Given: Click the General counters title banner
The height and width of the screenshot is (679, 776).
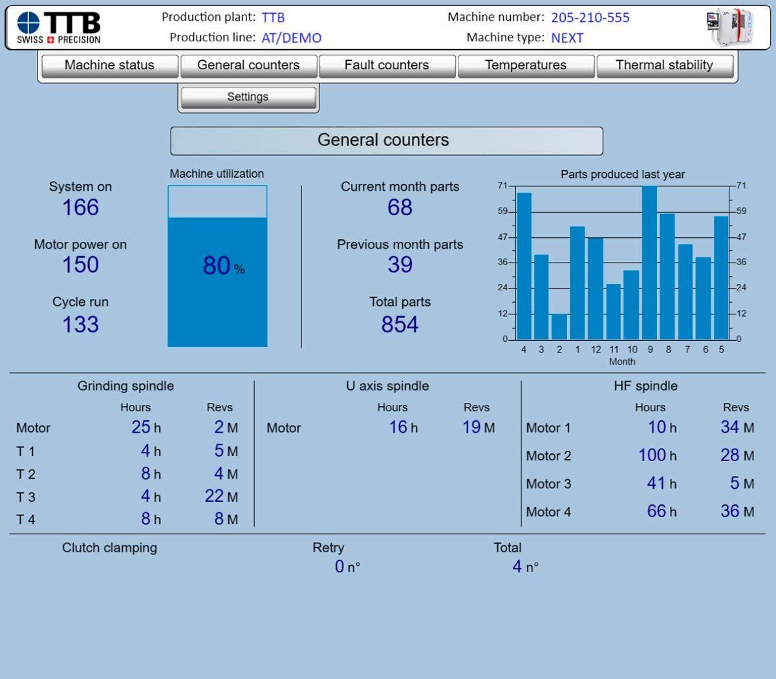Looking at the screenshot, I should coord(386,140).
